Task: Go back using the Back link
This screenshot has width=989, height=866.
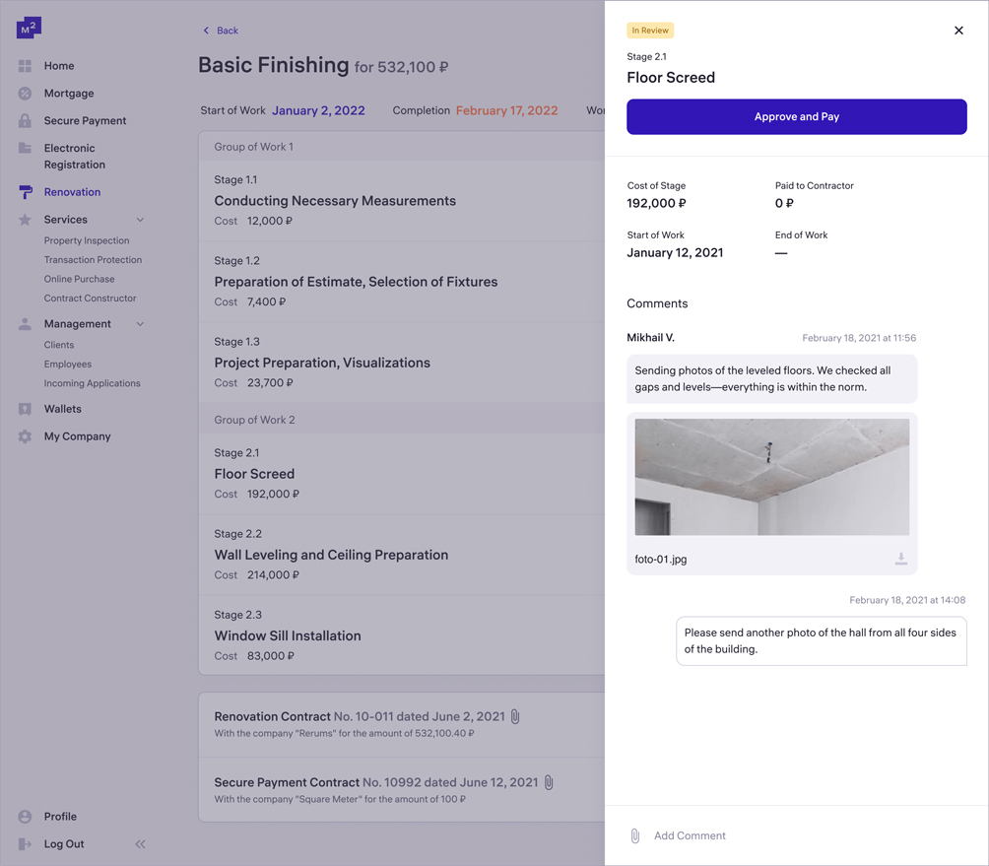Action: coord(221,31)
